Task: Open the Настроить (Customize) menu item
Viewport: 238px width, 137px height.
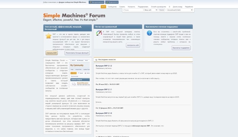Action: click(131, 7)
